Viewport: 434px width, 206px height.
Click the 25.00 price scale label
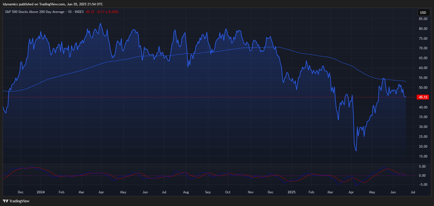pos(423,137)
